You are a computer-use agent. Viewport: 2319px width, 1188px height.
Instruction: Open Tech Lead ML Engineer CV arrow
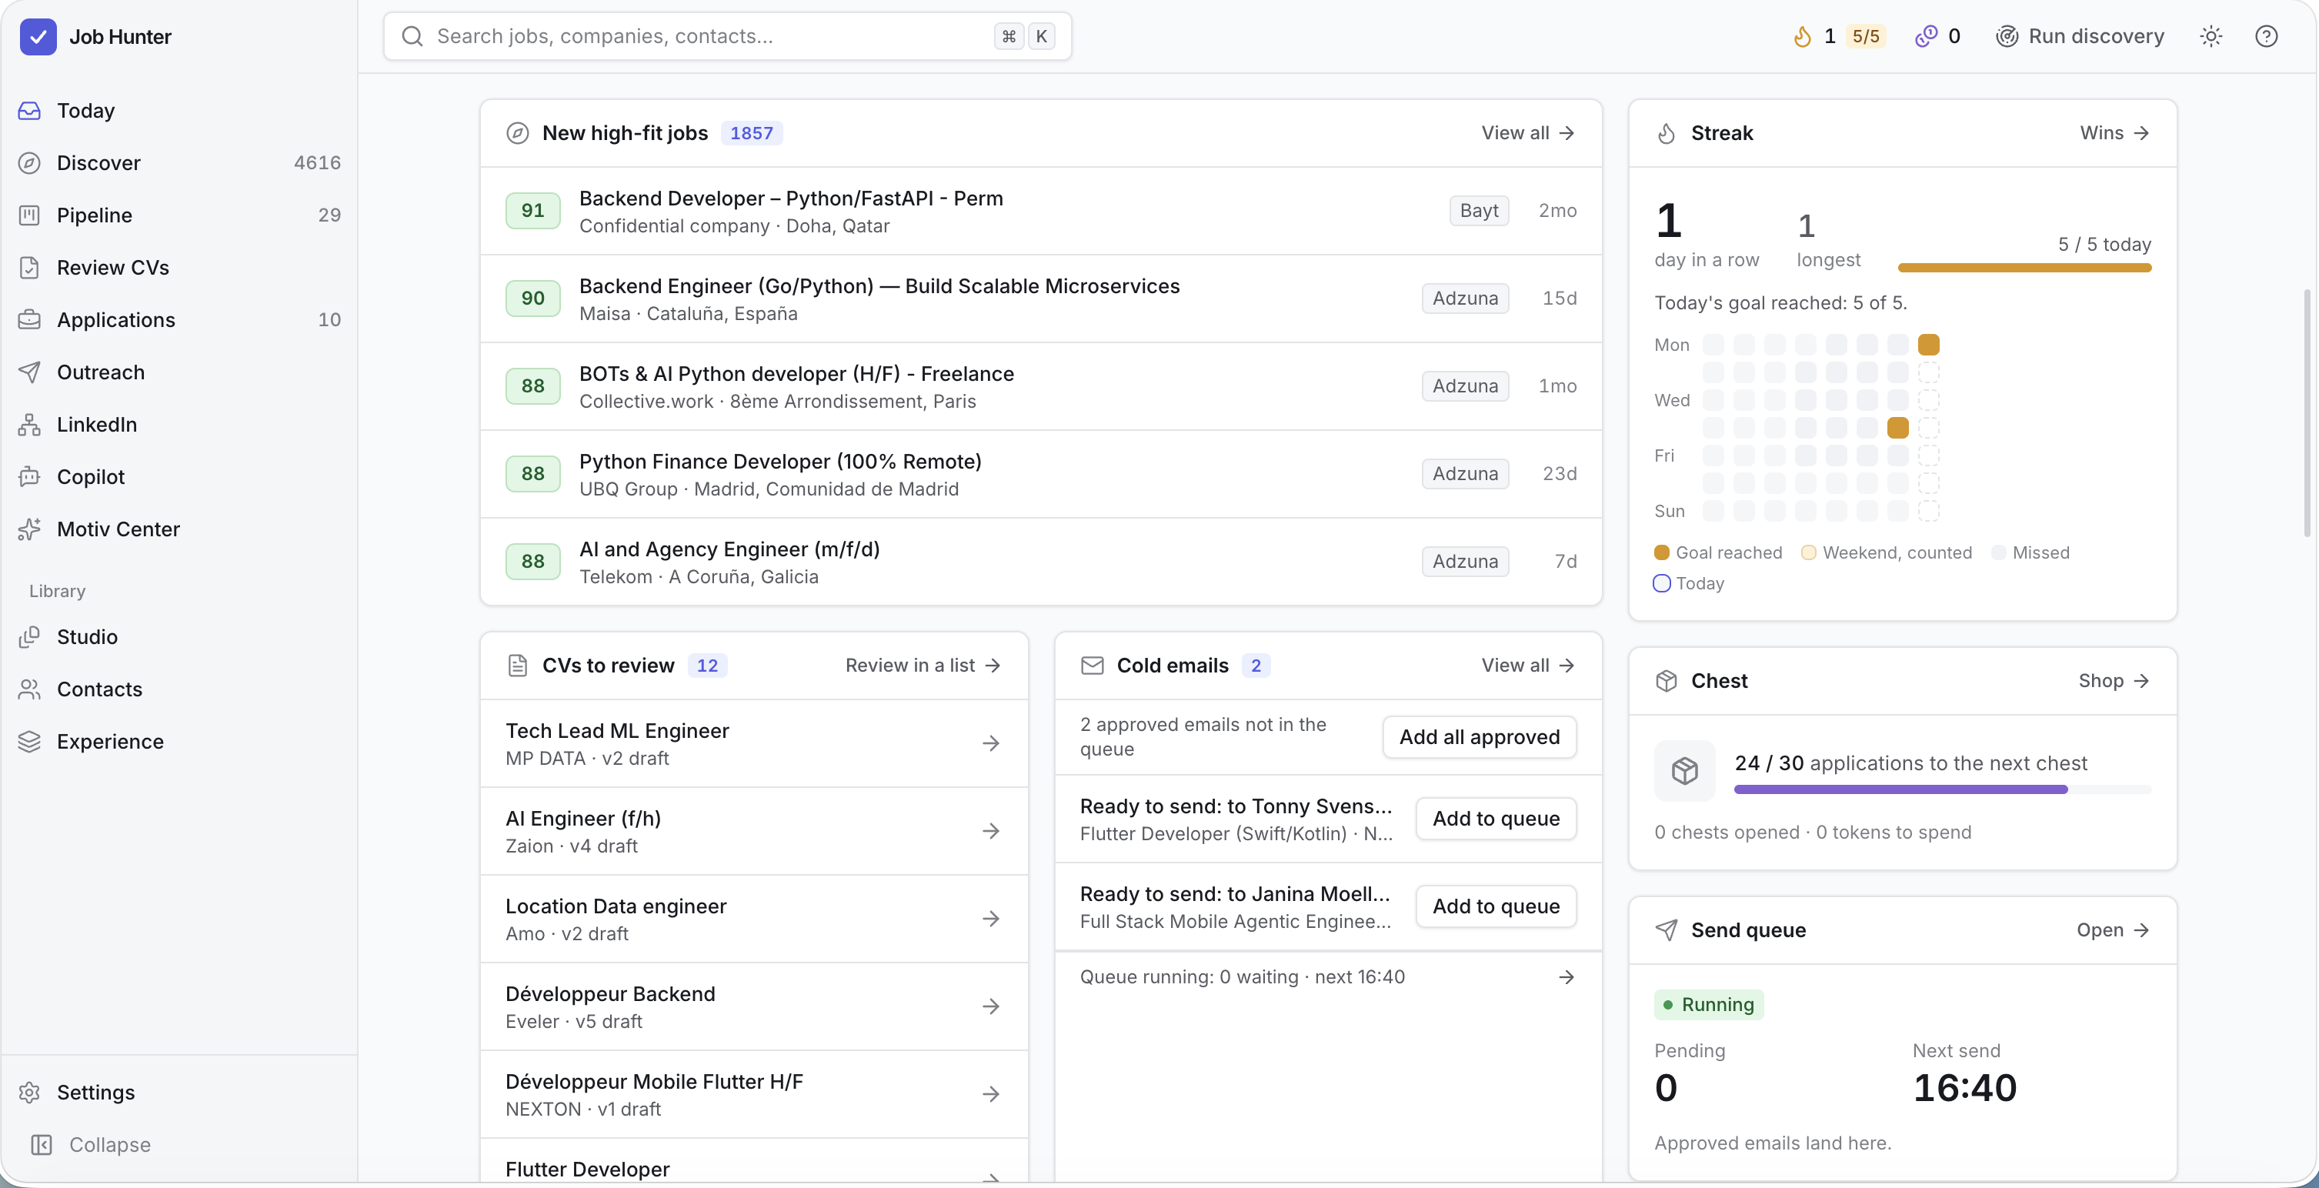[990, 742]
